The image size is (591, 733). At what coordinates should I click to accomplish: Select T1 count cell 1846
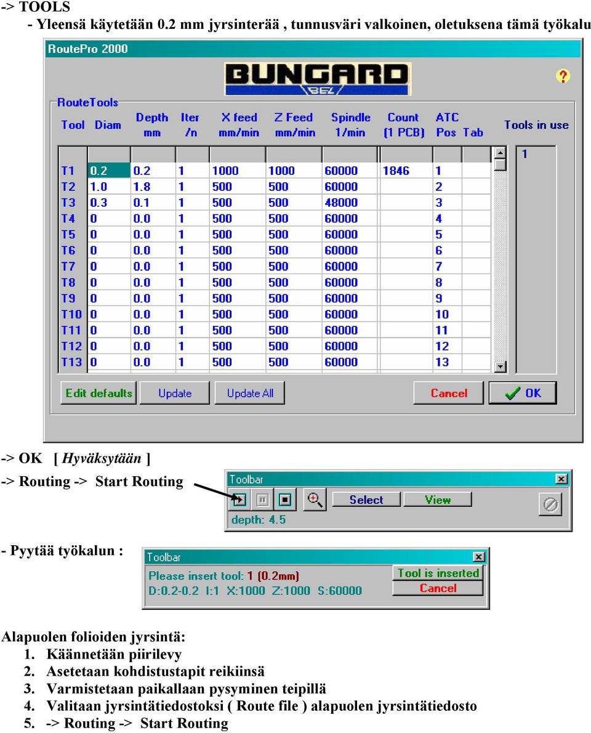[406, 171]
